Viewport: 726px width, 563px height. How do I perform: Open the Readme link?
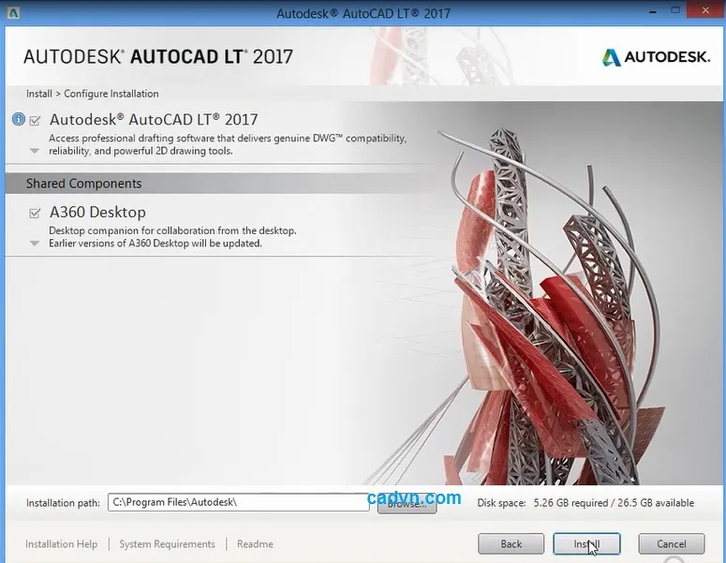click(x=255, y=544)
